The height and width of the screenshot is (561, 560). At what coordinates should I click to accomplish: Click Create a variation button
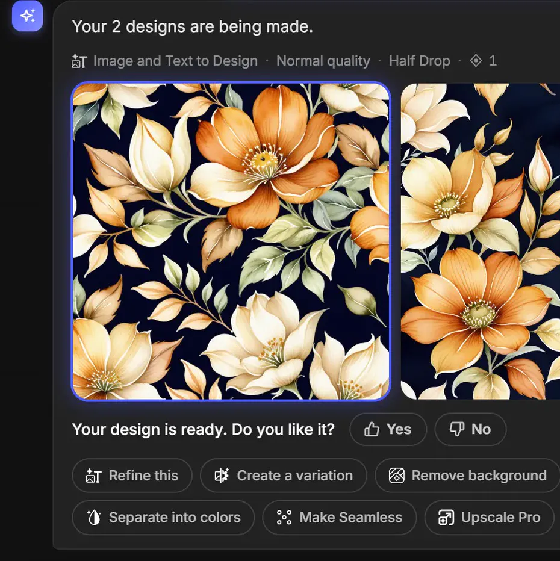(284, 476)
